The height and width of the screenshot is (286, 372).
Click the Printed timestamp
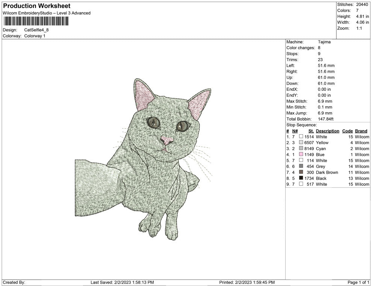click(x=247, y=282)
